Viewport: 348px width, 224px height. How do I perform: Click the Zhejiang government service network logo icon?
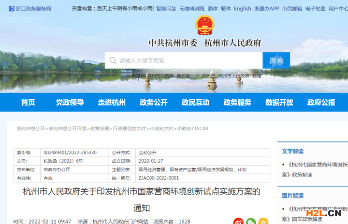11,9
